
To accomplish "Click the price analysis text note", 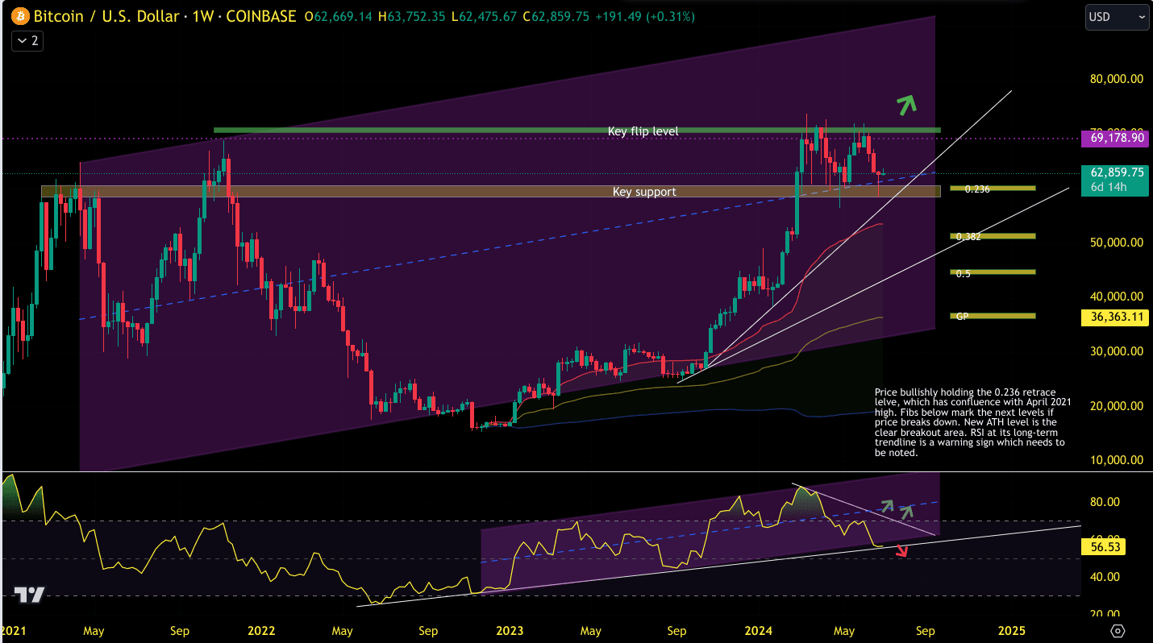I will tap(974, 422).
